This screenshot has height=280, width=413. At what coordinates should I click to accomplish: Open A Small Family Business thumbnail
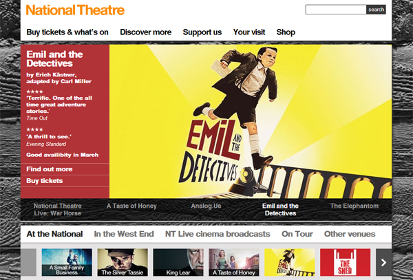[67, 262]
